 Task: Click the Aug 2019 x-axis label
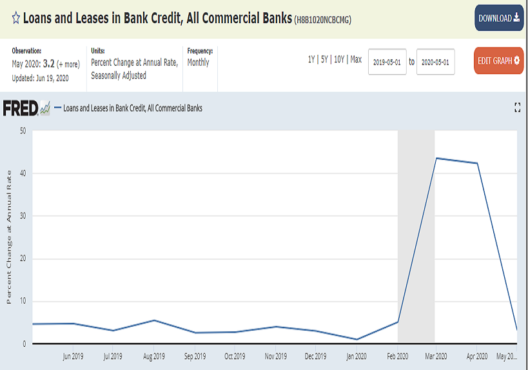154,356
